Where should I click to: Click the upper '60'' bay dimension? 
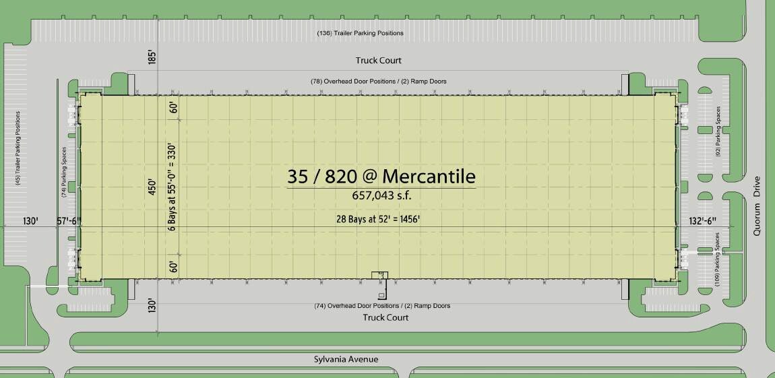pos(173,108)
